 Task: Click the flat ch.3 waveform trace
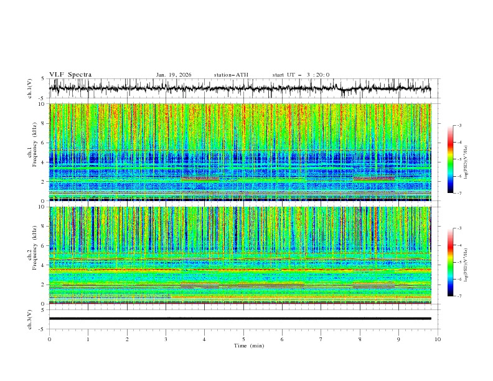(x=240, y=319)
